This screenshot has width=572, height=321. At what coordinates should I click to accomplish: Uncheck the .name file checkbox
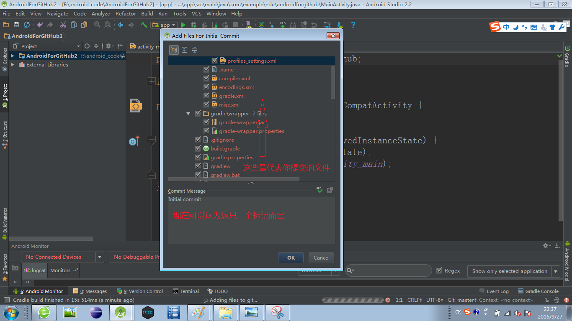(206, 69)
